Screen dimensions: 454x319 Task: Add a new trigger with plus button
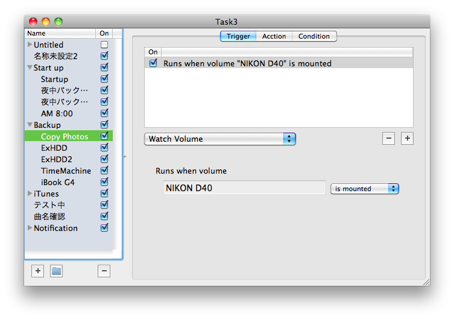point(408,139)
